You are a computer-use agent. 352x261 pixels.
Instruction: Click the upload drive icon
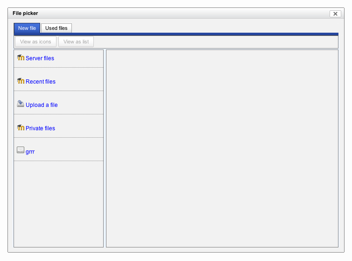[x=21, y=104]
